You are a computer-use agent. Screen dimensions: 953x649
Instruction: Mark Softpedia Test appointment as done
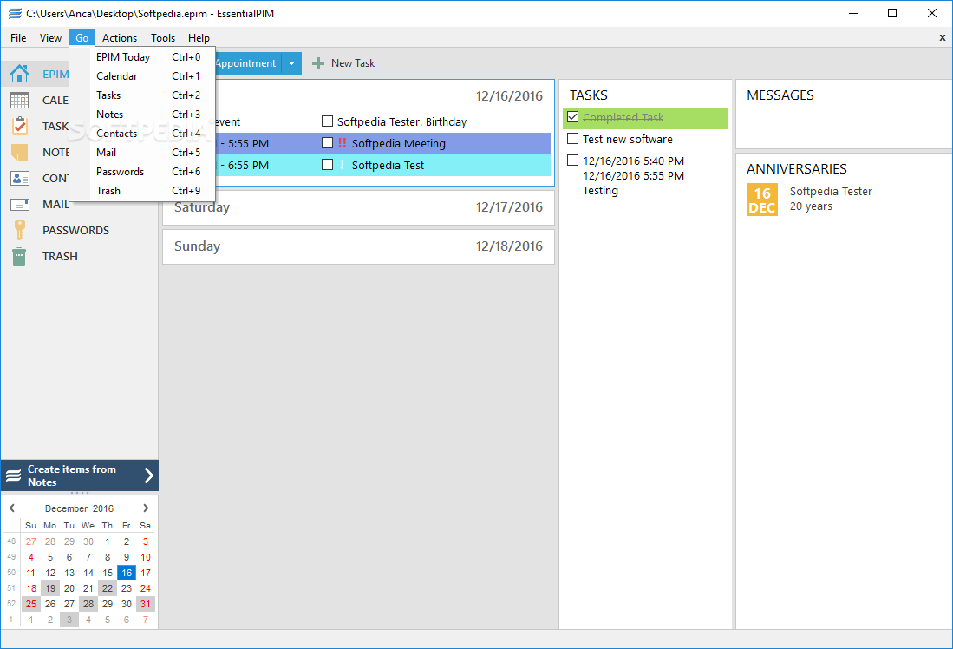(327, 164)
